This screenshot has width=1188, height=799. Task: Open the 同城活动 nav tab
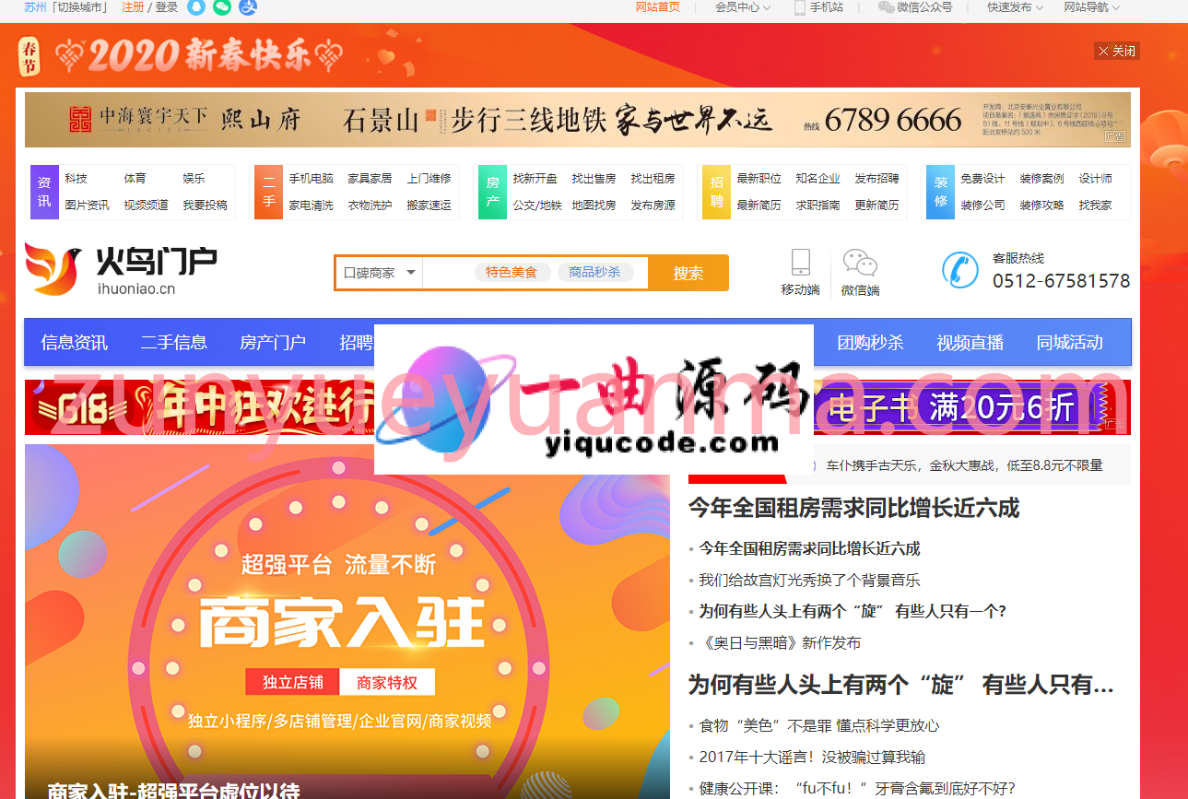tap(1069, 343)
